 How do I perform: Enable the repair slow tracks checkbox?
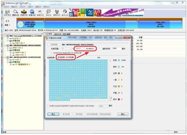pyautogui.click(x=48, y=106)
